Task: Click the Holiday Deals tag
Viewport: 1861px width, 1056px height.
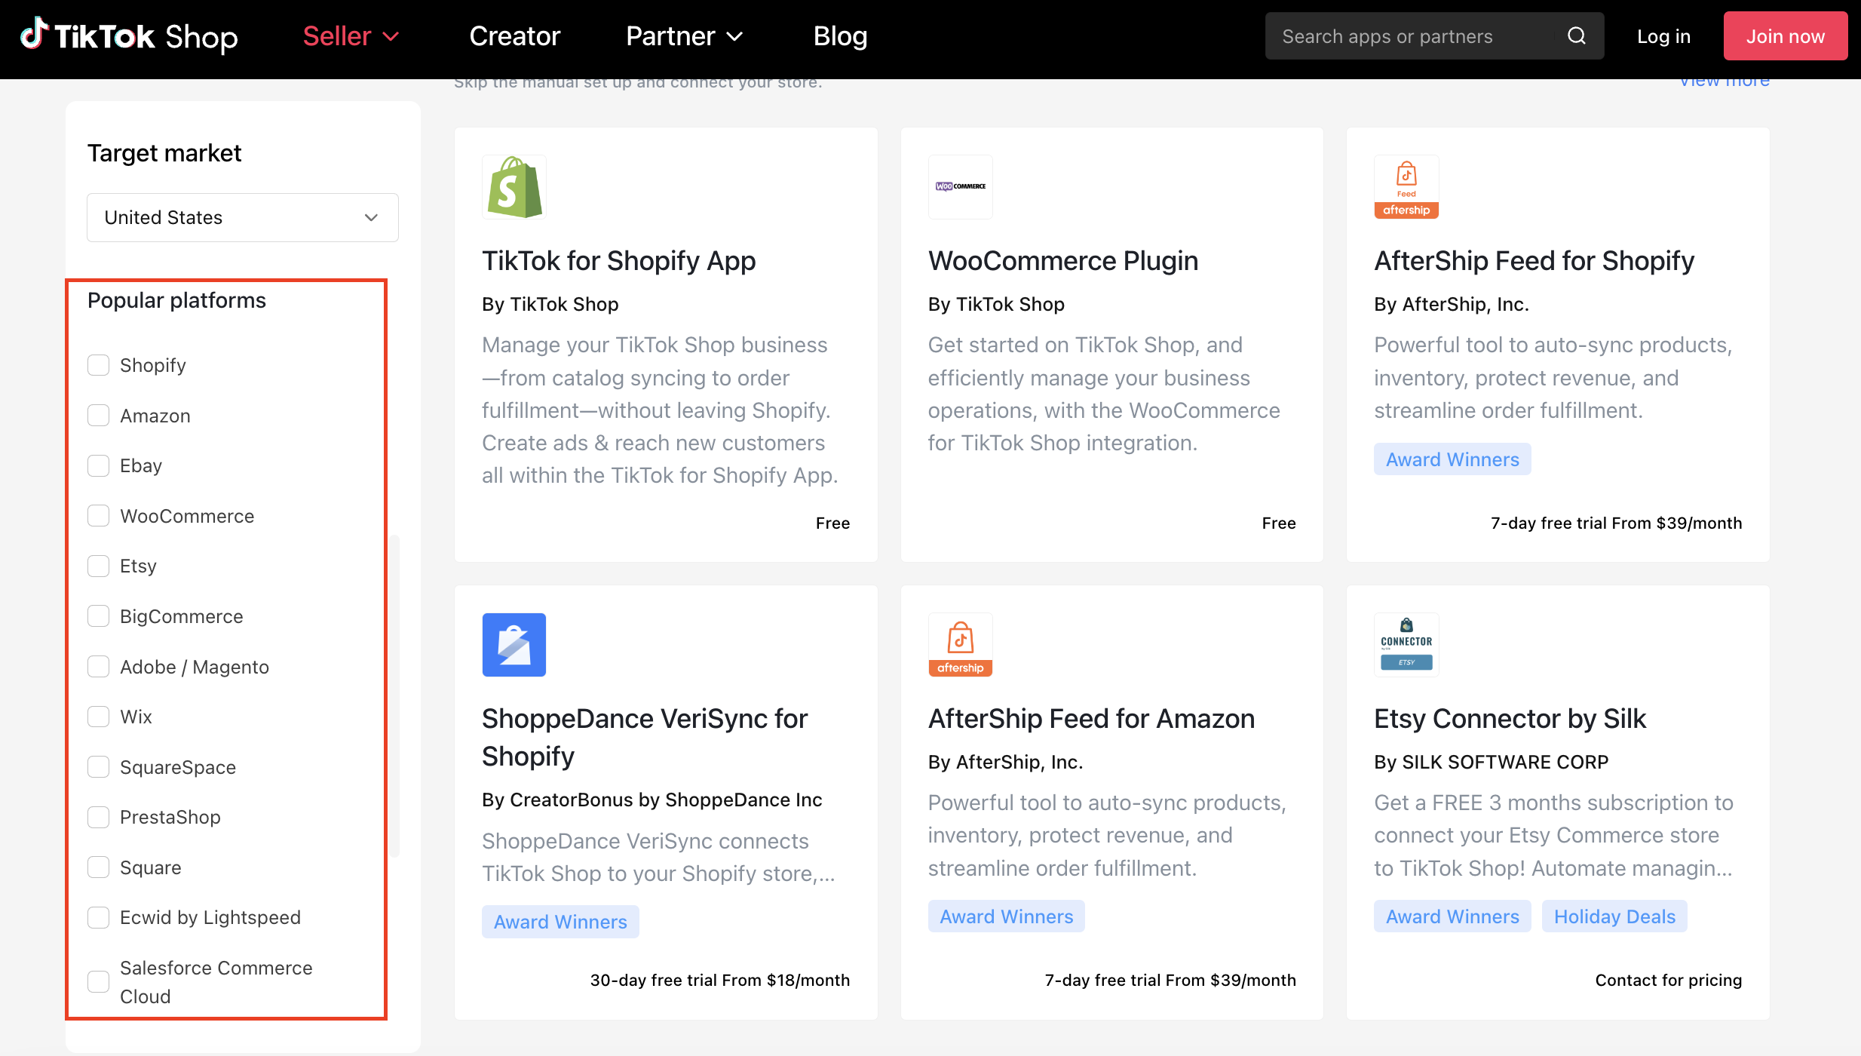Action: pos(1614,916)
